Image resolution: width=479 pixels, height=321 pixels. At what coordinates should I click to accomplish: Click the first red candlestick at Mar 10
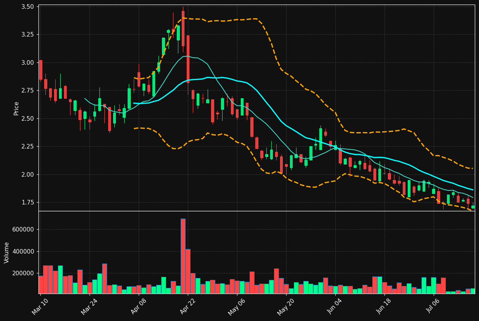point(41,70)
